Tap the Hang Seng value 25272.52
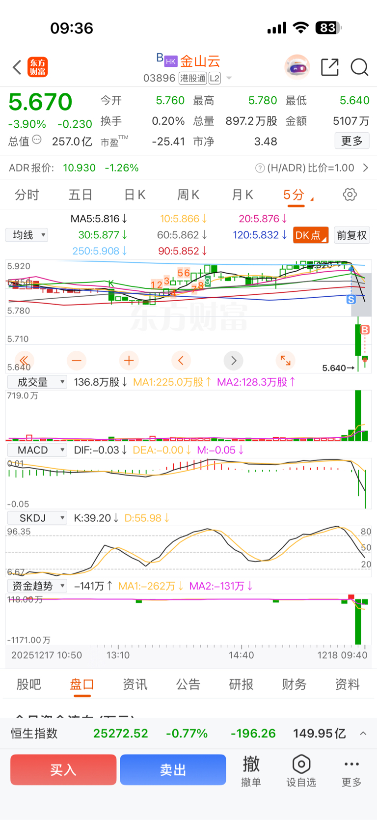 click(x=121, y=734)
